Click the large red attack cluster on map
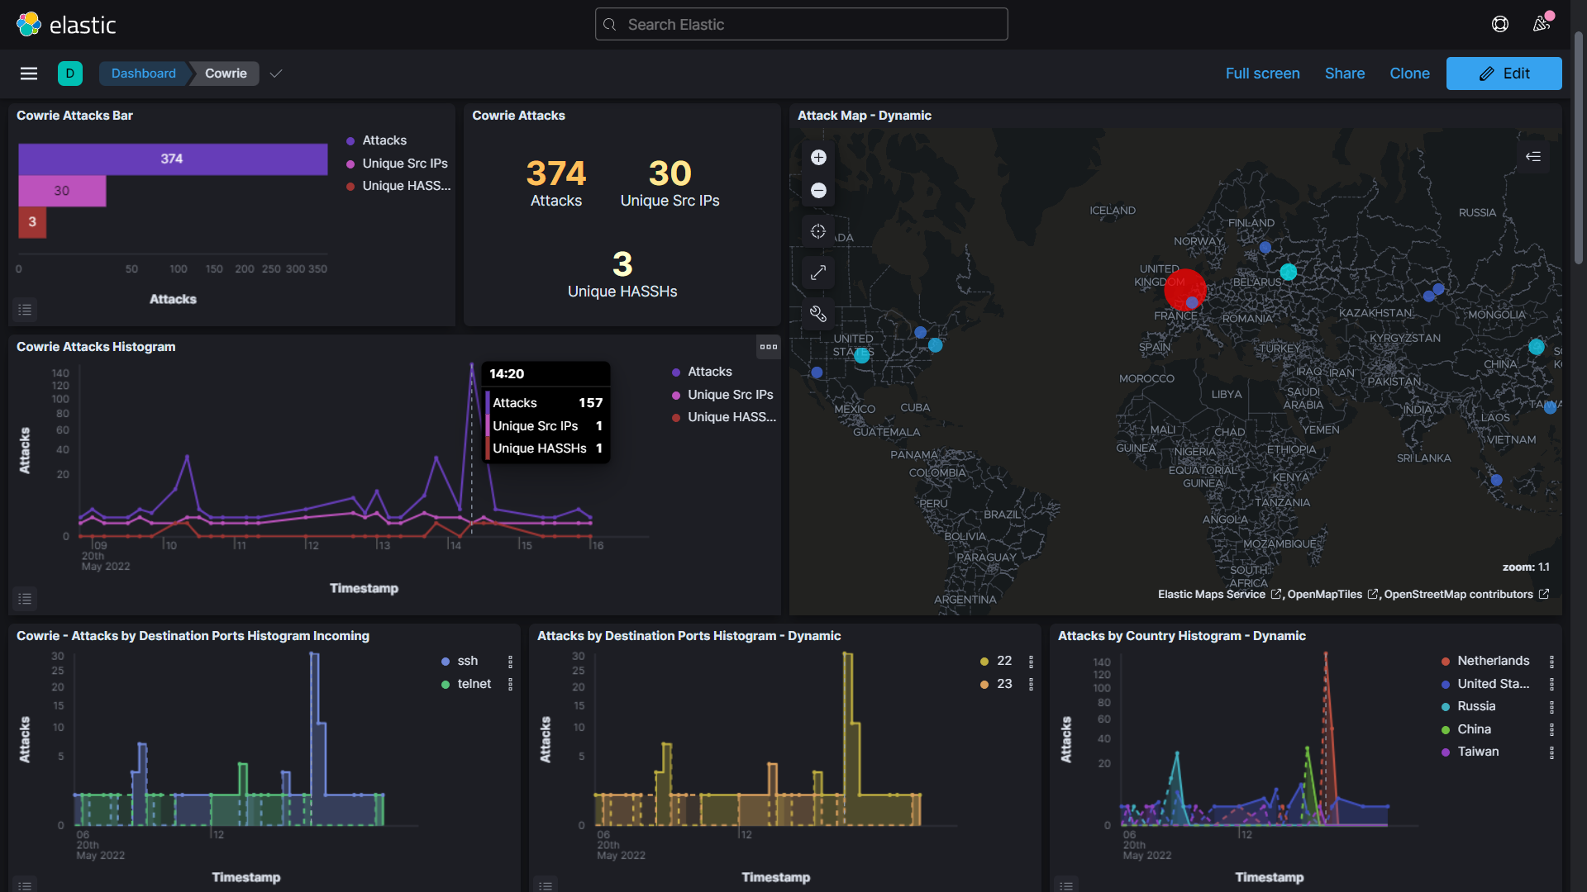The image size is (1587, 892). [x=1184, y=290]
